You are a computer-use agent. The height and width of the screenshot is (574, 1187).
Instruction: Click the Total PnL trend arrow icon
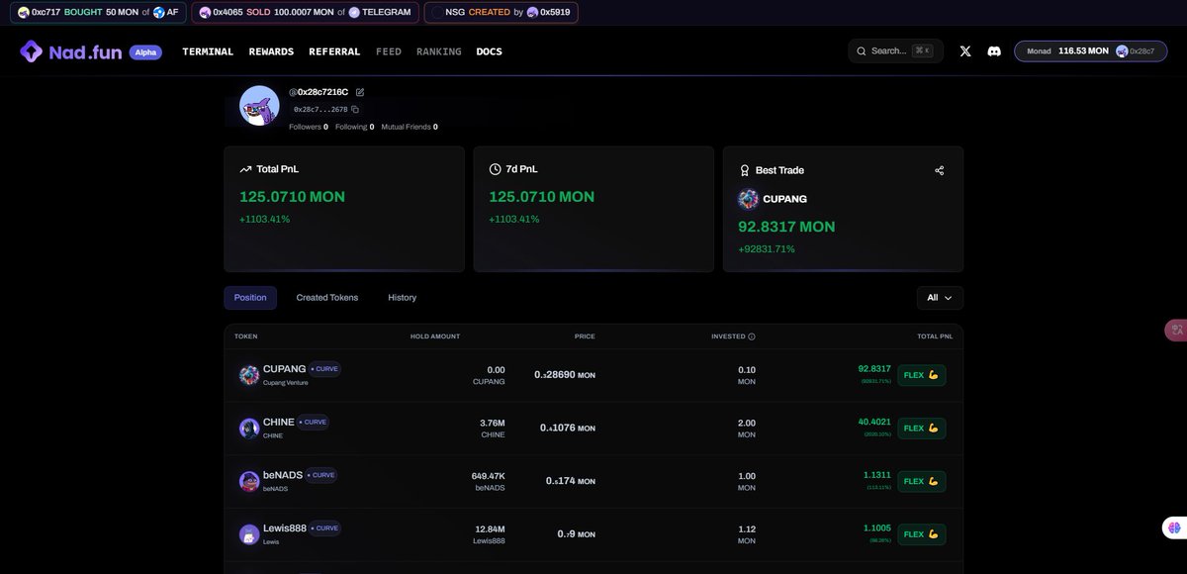(x=245, y=169)
